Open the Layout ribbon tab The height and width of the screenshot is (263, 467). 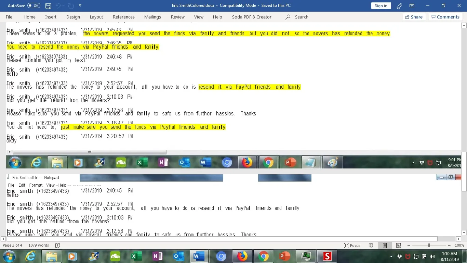96,17
